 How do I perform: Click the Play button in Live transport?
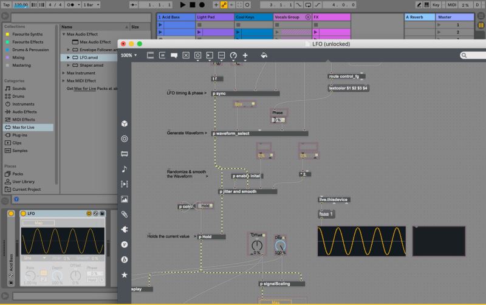coord(183,5)
